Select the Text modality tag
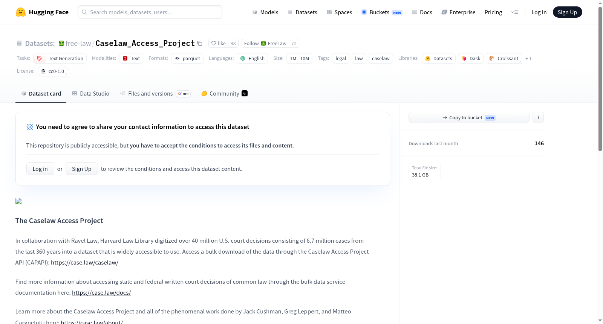This screenshot has height=324, width=603. [131, 58]
